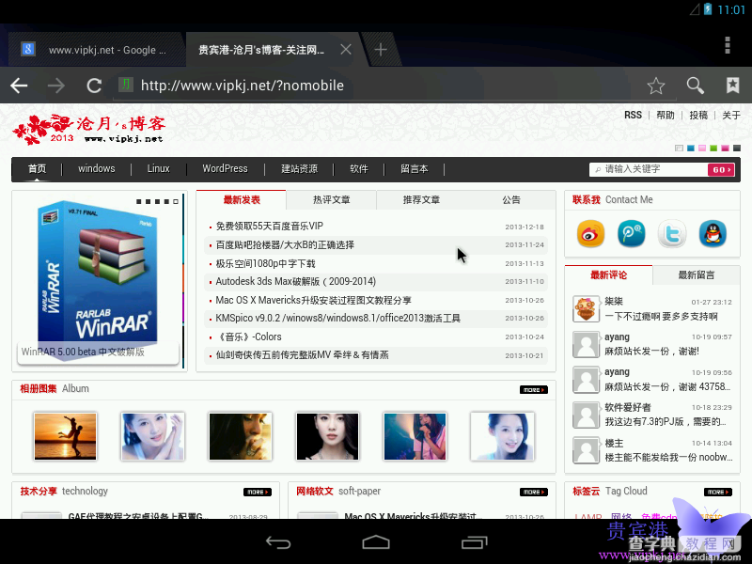This screenshot has width=752, height=564.
Task: Open 帮助 link at top
Action: (666, 115)
